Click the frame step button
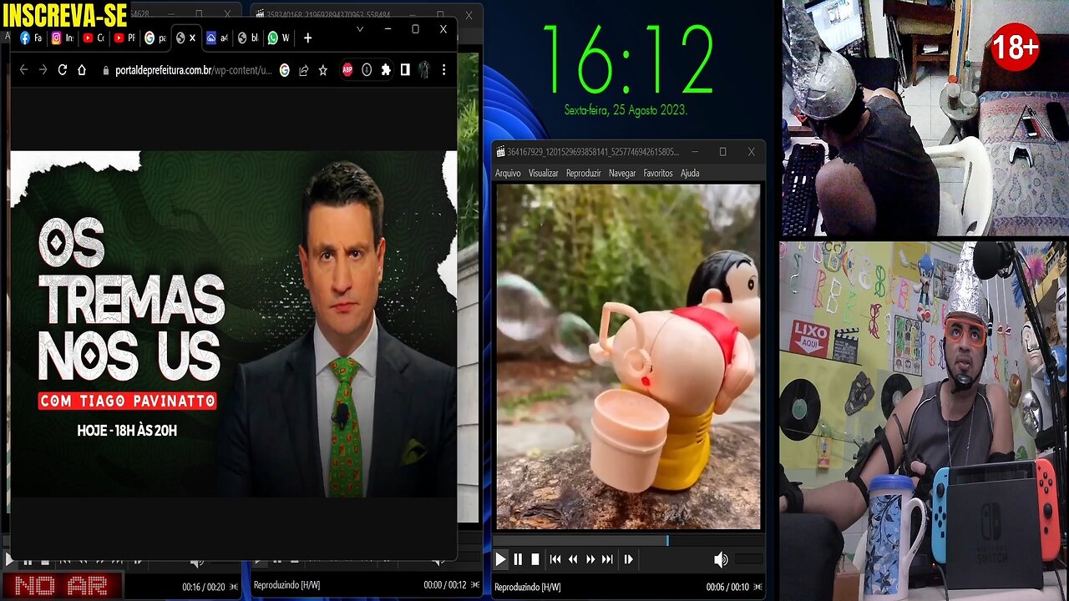Image resolution: width=1069 pixels, height=601 pixels. coord(628,559)
